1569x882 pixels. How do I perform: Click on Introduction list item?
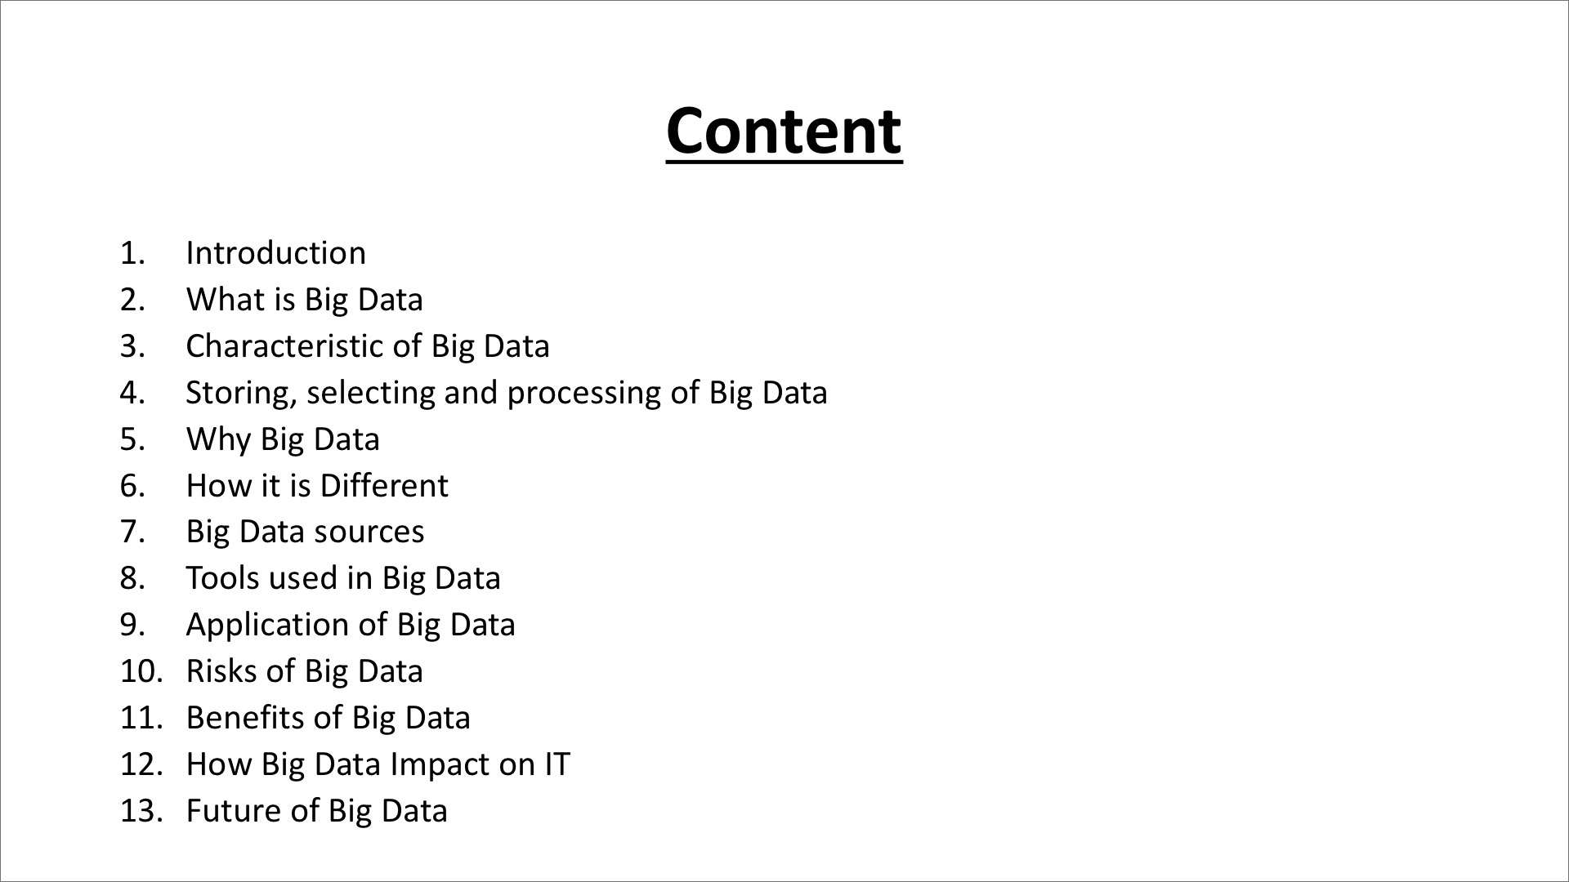pos(276,252)
